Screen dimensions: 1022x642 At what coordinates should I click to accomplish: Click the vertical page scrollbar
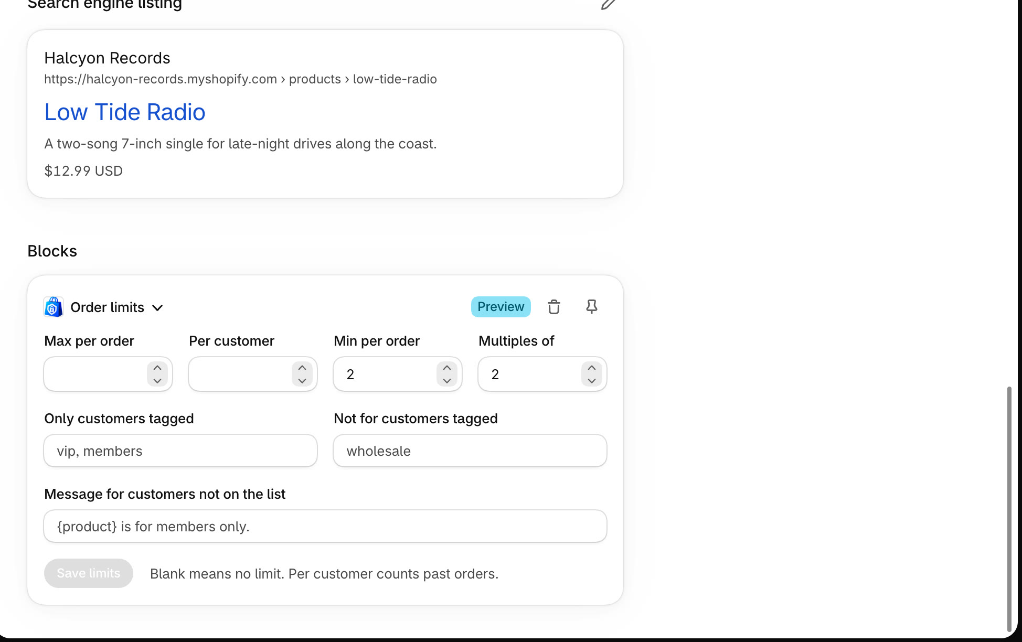(x=1009, y=509)
